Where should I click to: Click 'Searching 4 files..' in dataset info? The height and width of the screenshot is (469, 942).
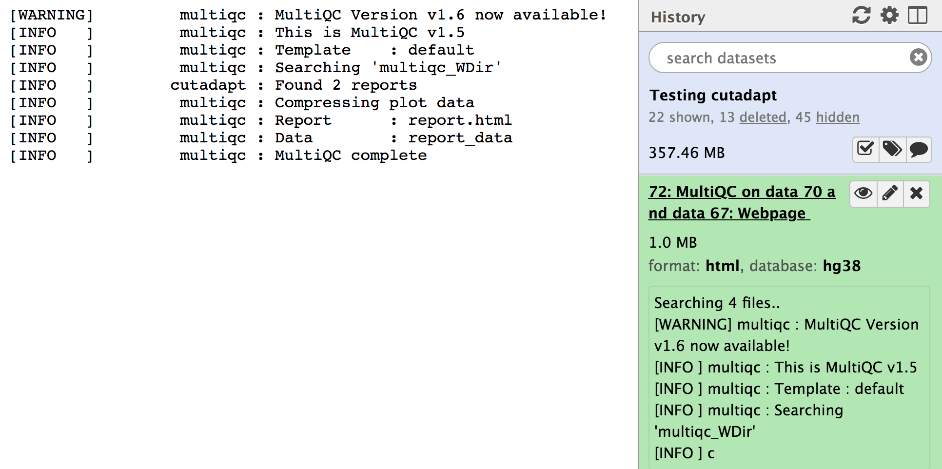(x=717, y=303)
